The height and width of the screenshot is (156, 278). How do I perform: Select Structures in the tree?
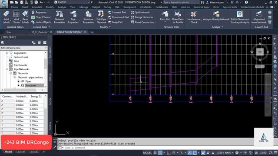point(31,85)
